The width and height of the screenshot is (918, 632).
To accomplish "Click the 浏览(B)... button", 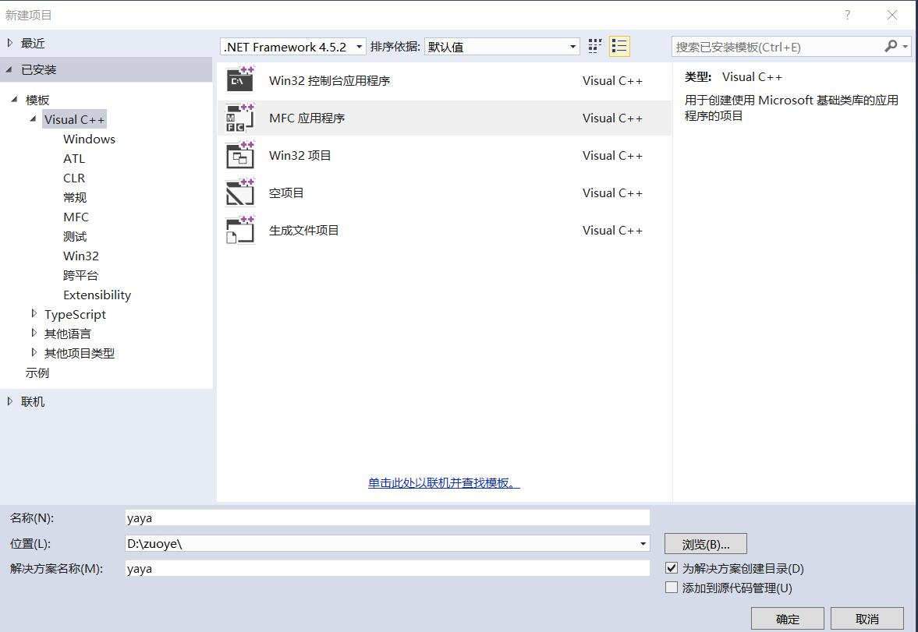I will [x=706, y=544].
